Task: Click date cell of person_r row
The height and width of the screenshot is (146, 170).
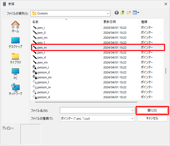Action: coord(115,92)
